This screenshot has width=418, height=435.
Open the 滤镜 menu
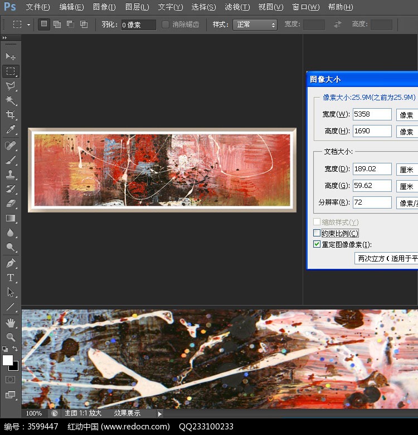(237, 7)
